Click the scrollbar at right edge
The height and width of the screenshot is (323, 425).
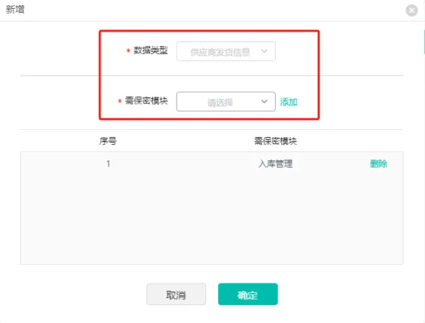(x=424, y=42)
